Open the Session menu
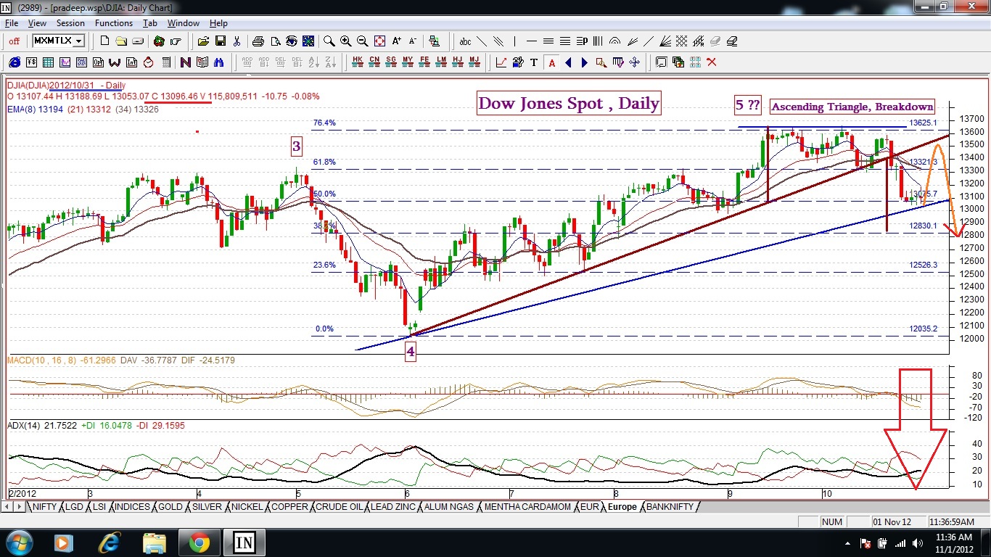The image size is (991, 557). (x=70, y=23)
